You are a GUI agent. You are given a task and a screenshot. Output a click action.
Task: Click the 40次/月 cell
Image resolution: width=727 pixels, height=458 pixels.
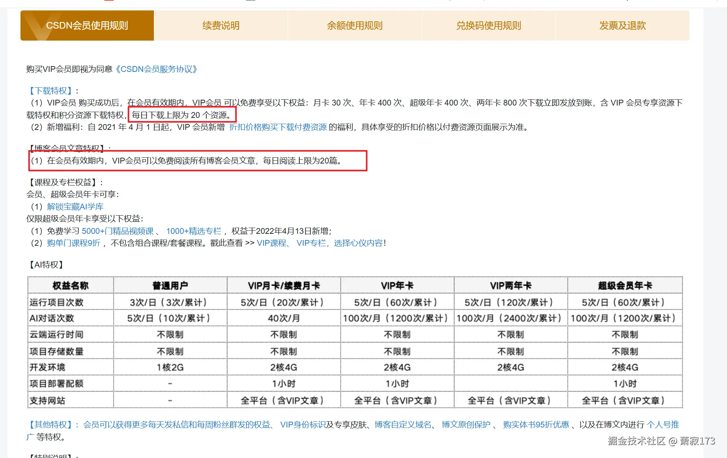(x=284, y=318)
